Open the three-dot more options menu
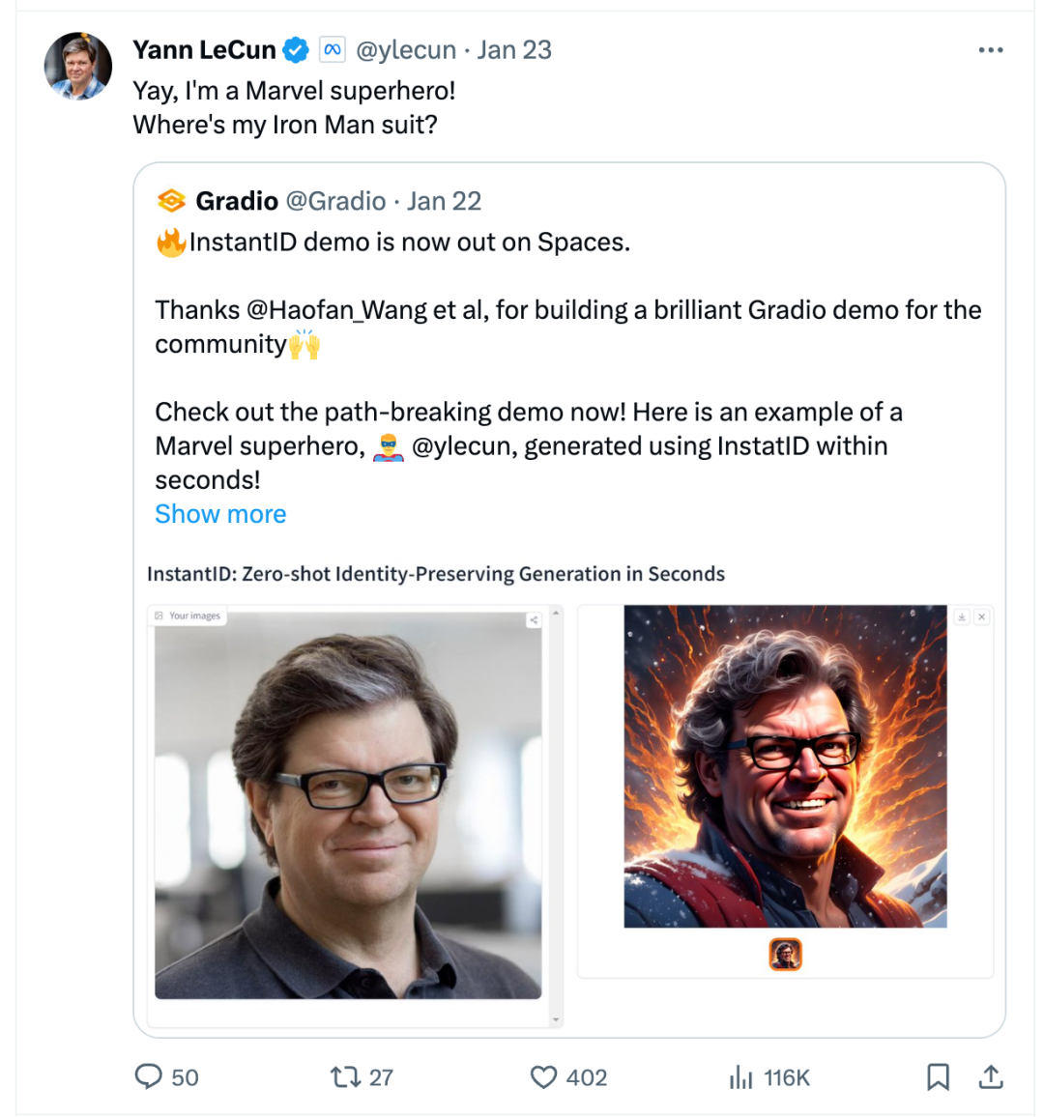This screenshot has width=1044, height=1117. tap(990, 50)
